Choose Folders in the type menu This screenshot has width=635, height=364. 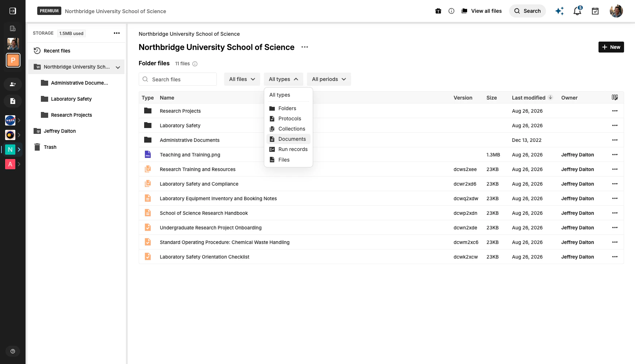(x=288, y=108)
